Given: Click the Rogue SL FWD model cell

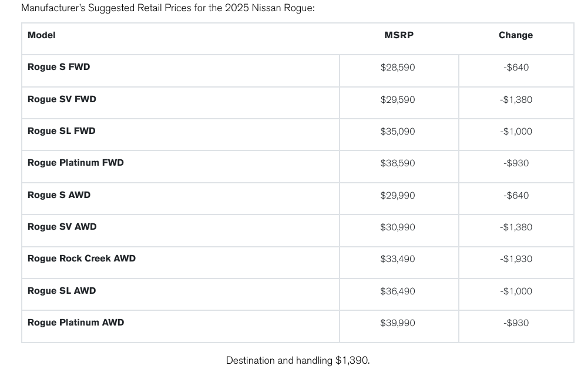Looking at the screenshot, I should pos(61,131).
